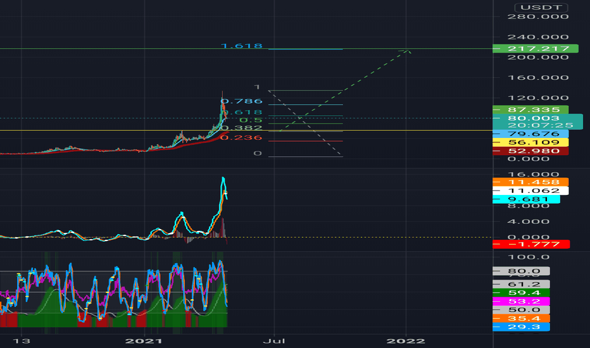The height and width of the screenshot is (348, 590).
Task: Click the grey 80.0 oscillator level tag
Action: click(x=521, y=271)
